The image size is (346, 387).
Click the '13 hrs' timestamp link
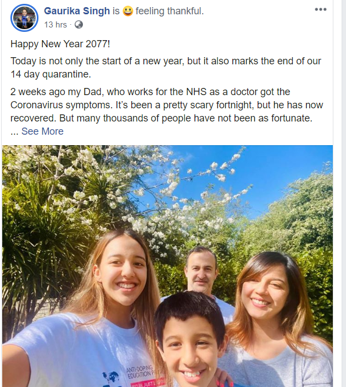[x=55, y=25]
